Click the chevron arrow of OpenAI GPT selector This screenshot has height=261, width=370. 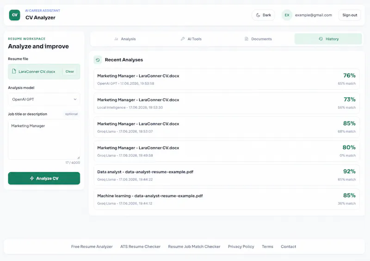[x=75, y=99]
